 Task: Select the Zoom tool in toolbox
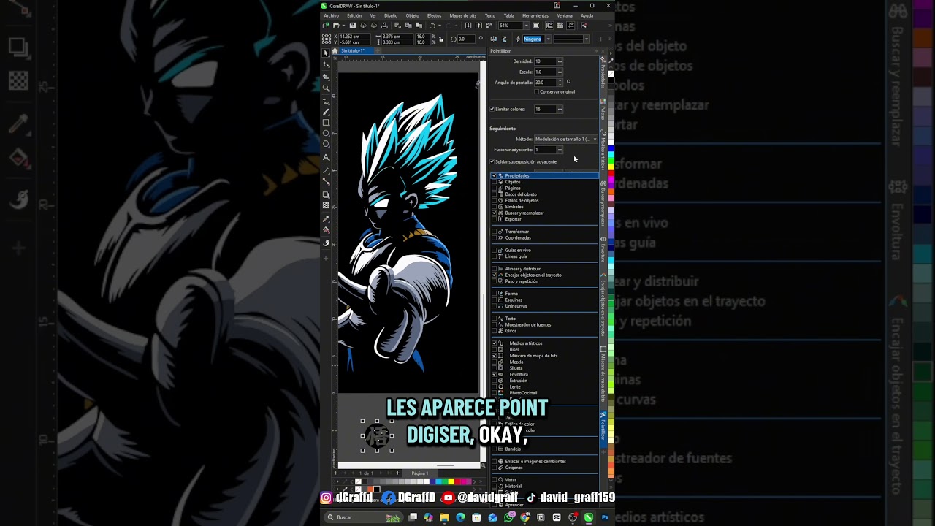click(x=326, y=88)
